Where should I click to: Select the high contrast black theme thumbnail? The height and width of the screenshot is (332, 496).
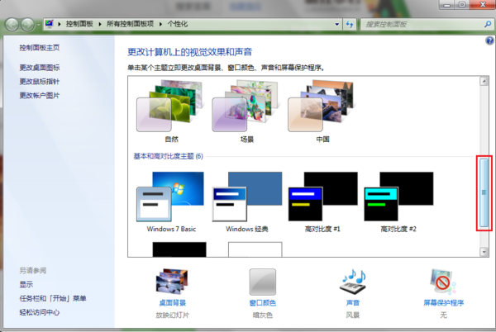click(x=179, y=249)
